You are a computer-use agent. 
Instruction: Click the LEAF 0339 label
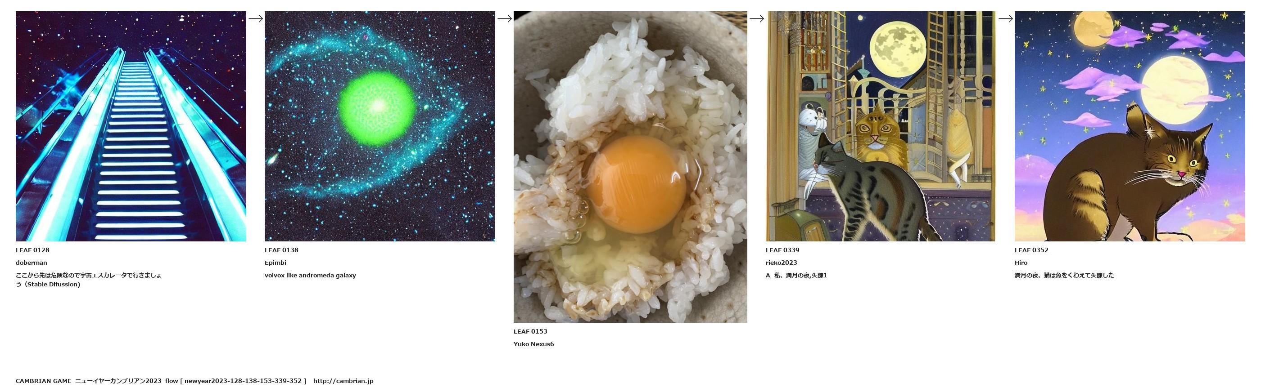pos(782,250)
